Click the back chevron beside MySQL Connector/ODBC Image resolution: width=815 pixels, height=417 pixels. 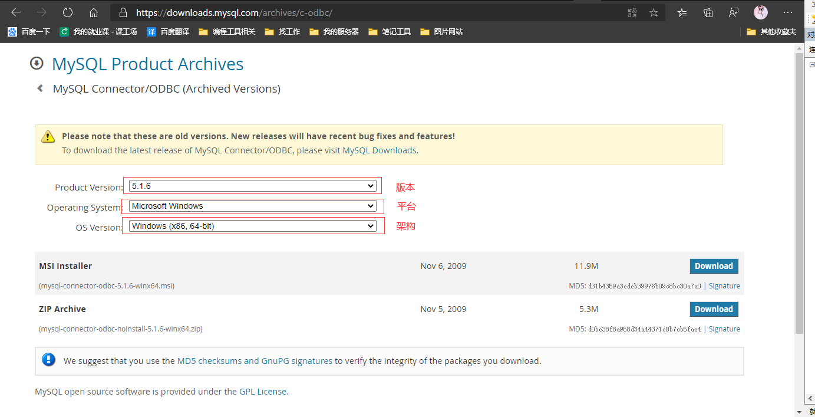pos(40,88)
